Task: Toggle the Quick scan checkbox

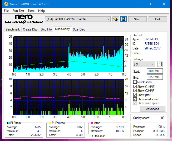Action: tap(135, 82)
